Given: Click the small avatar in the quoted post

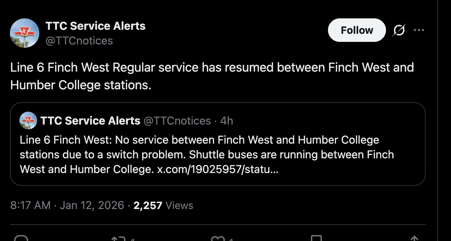Looking at the screenshot, I should pyautogui.click(x=28, y=120).
